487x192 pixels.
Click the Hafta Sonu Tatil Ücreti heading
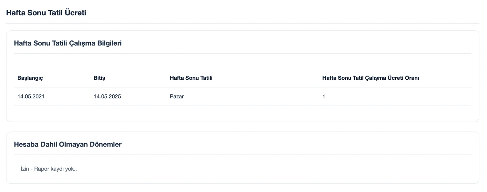(46, 13)
